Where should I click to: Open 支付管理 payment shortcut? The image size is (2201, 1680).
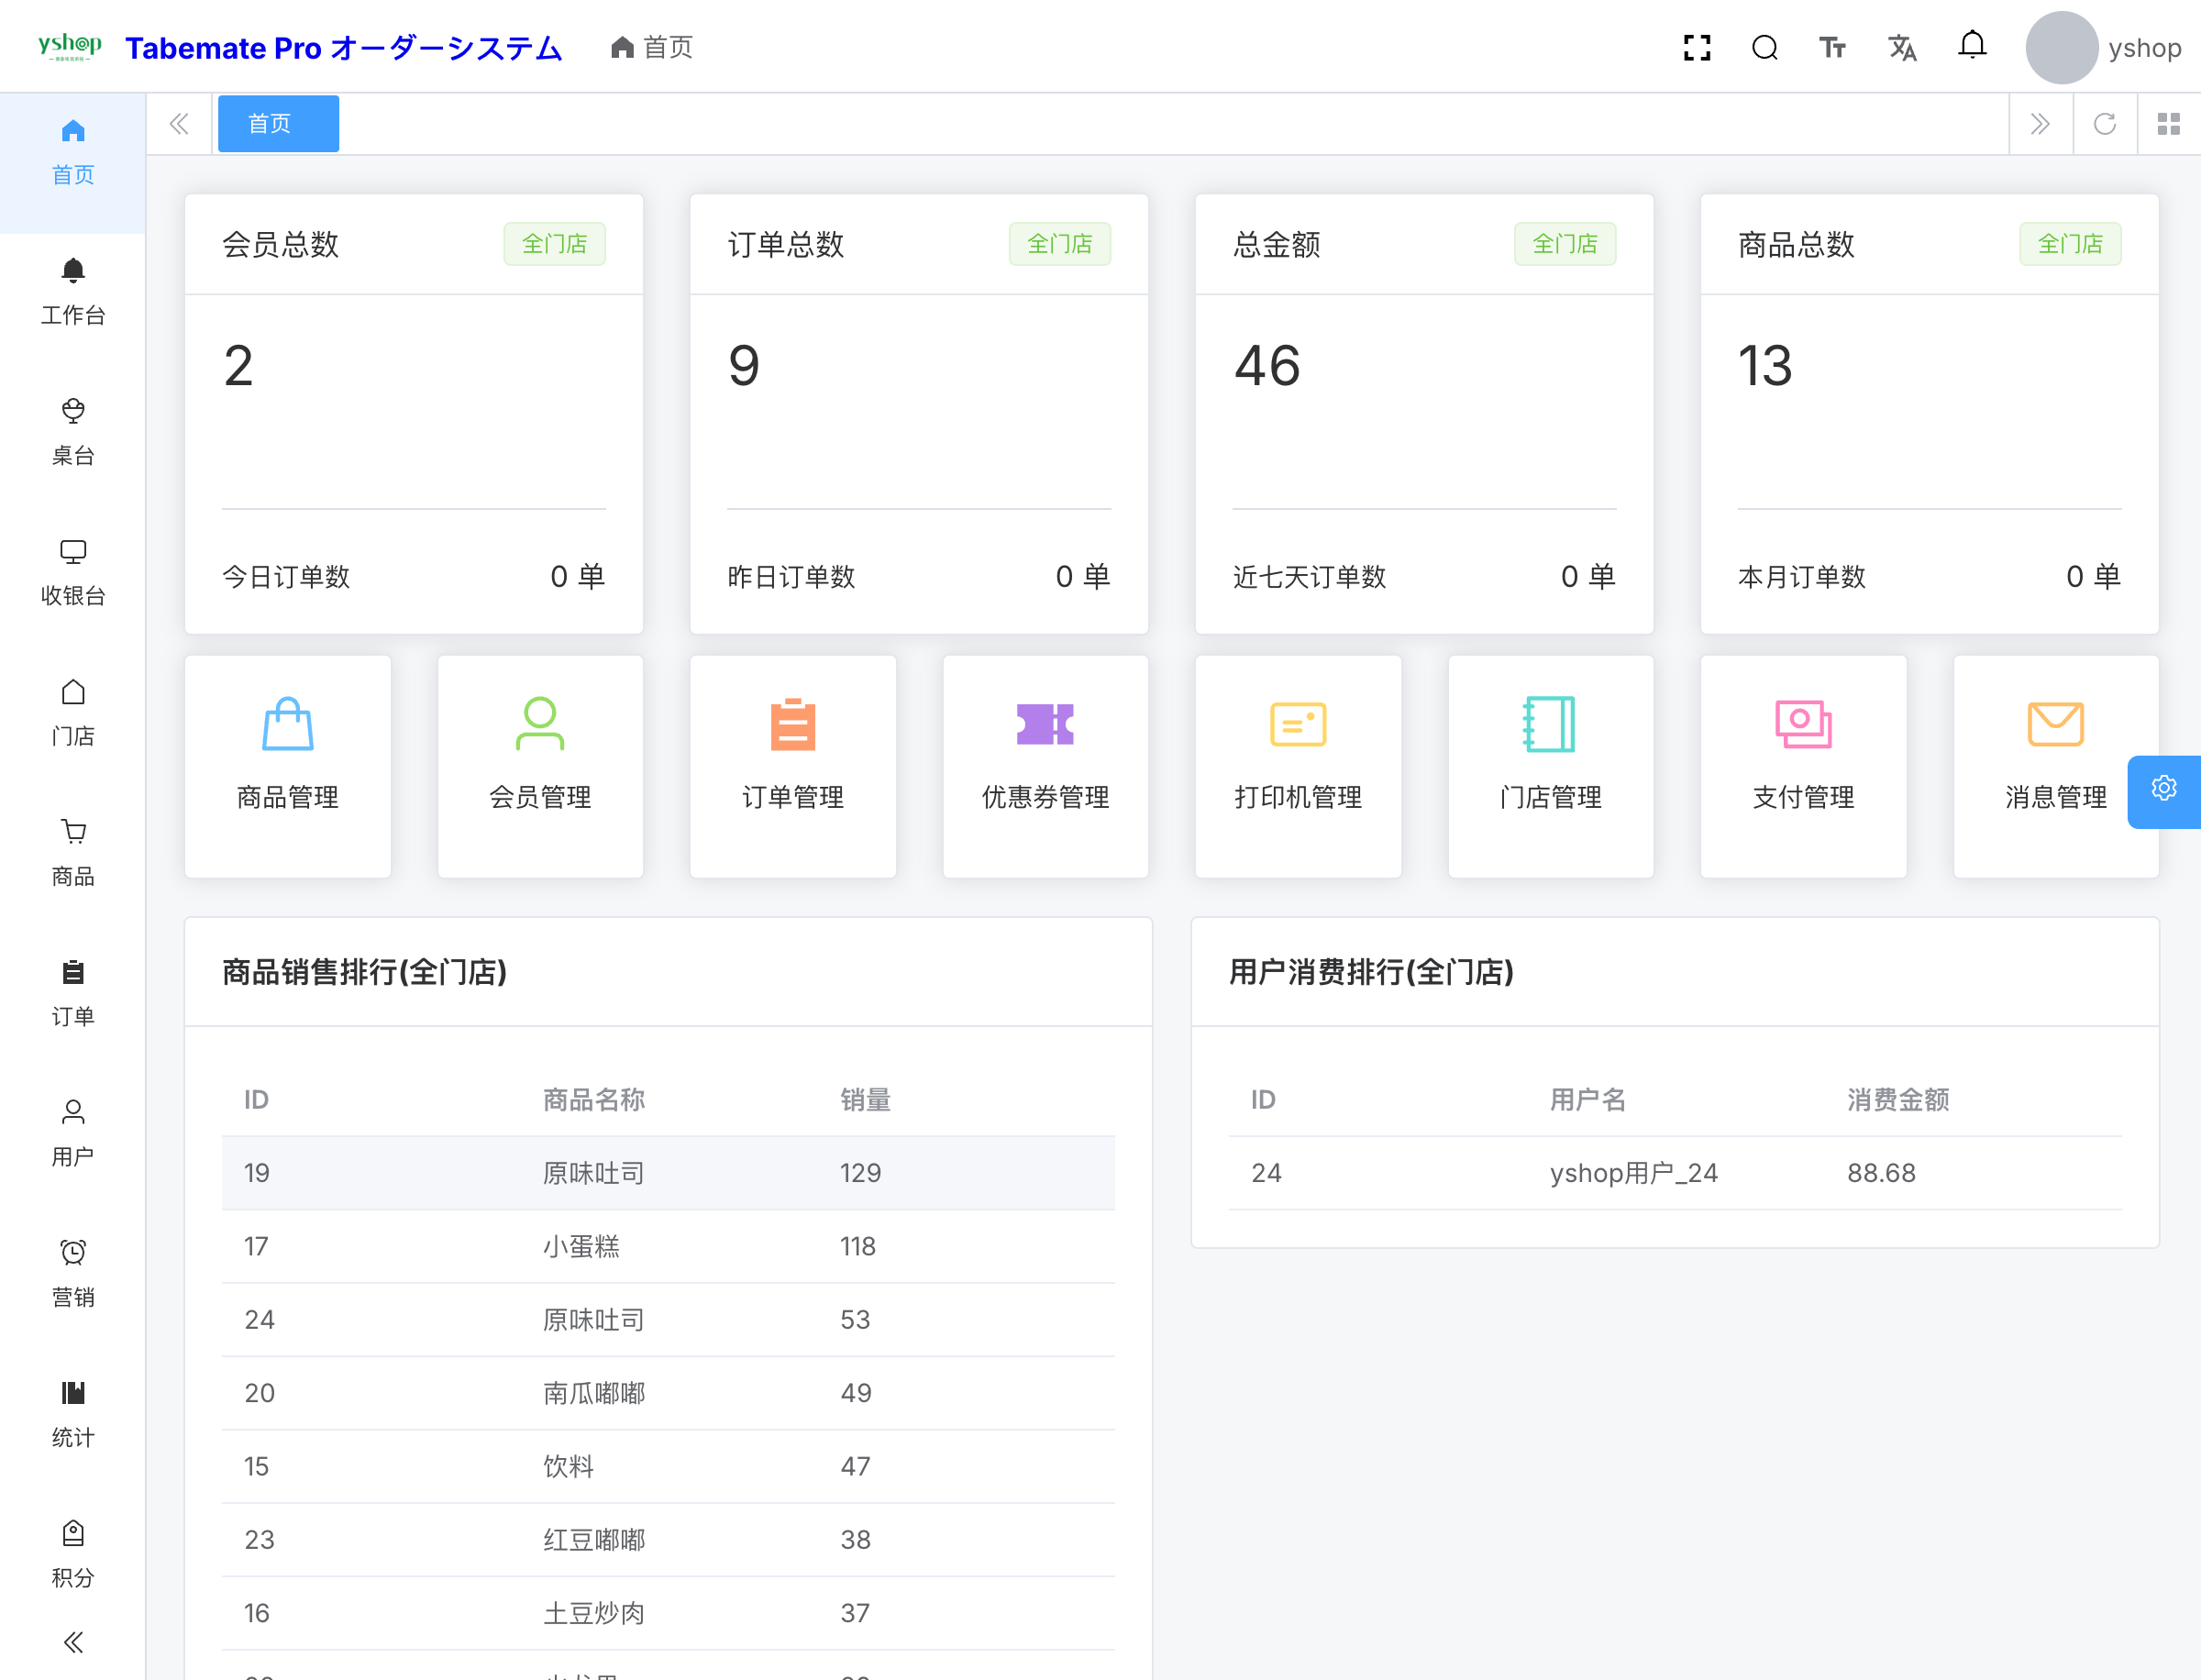pos(1803,766)
